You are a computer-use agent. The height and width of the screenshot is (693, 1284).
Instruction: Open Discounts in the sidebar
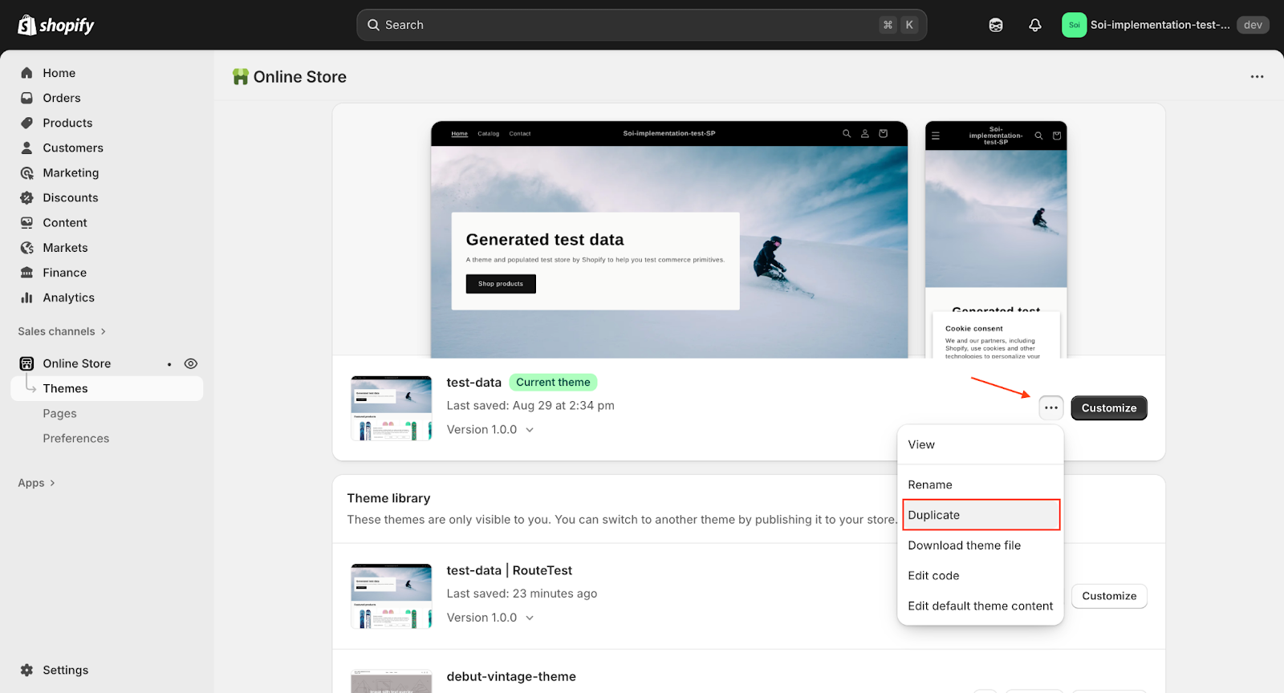pyautogui.click(x=70, y=198)
